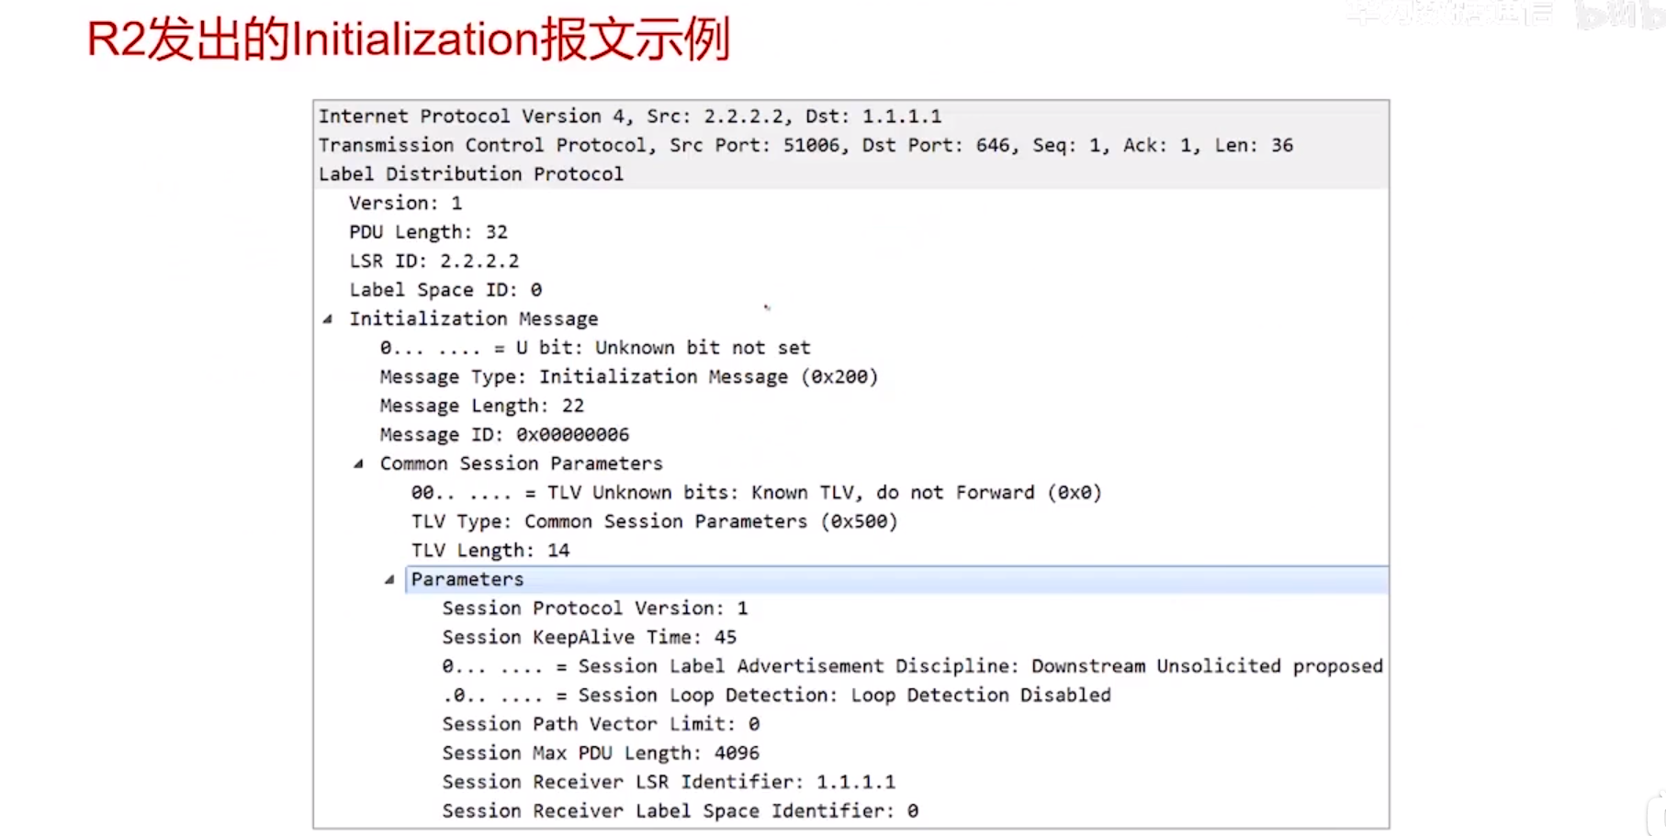
Task: Click the 'TLV Unknown bits' line
Action: tap(756, 493)
